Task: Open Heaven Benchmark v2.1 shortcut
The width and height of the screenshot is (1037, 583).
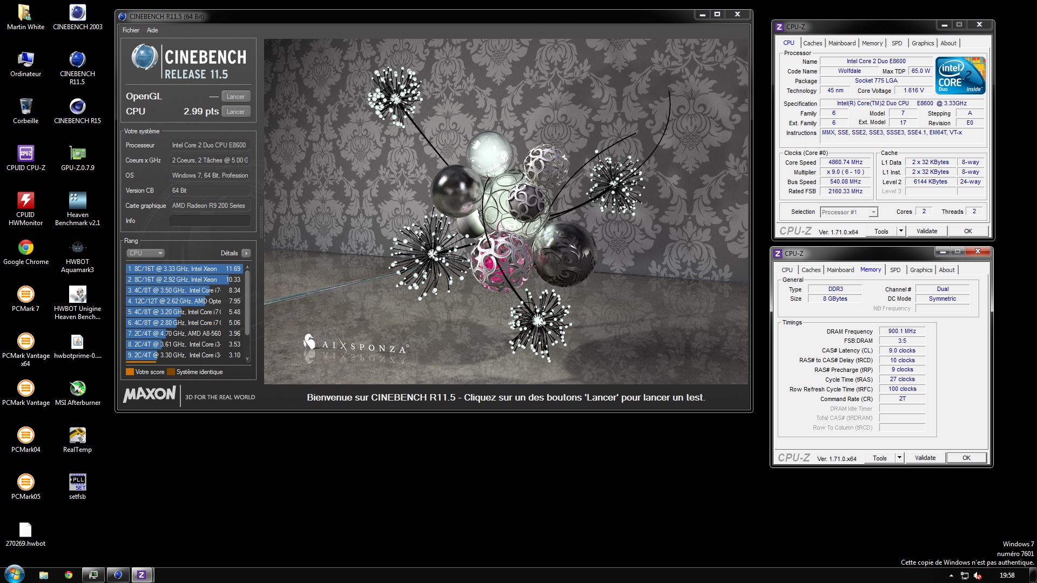Action: click(x=77, y=209)
